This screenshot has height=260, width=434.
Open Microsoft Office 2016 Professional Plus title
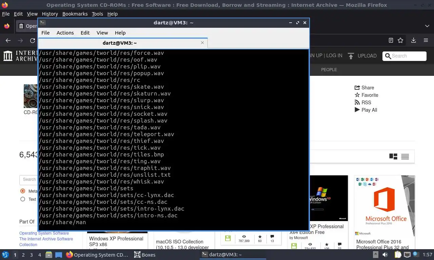[x=382, y=244]
